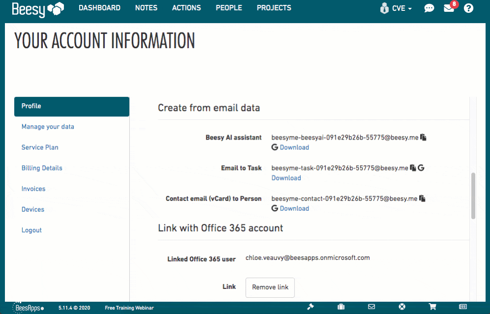Click the 5.11.4 © 2020 version text
Screen dimensions: 490x314
[x=74, y=308]
